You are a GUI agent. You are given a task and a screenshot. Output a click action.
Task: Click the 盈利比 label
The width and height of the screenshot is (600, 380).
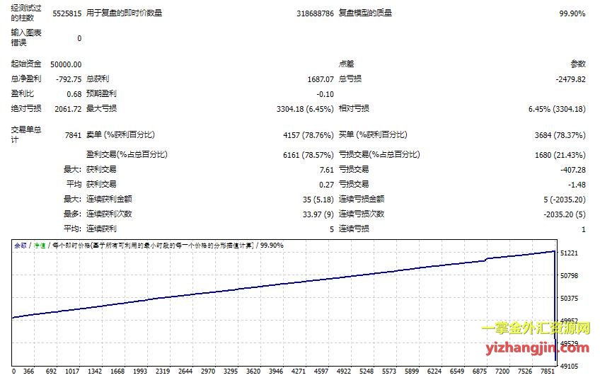click(x=22, y=93)
